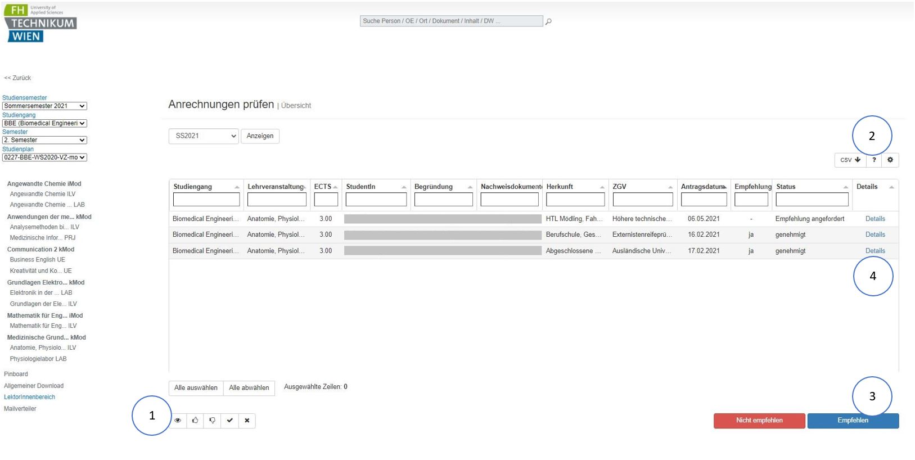
Task: Open Pinboard in the left menu
Action: point(16,374)
